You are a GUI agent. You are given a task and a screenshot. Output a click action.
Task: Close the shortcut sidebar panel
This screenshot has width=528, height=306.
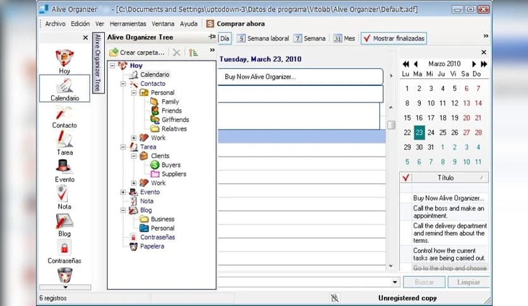point(85,38)
